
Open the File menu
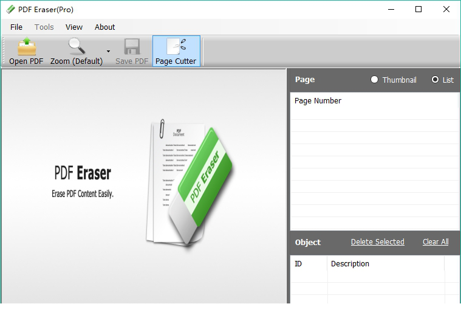tap(16, 27)
